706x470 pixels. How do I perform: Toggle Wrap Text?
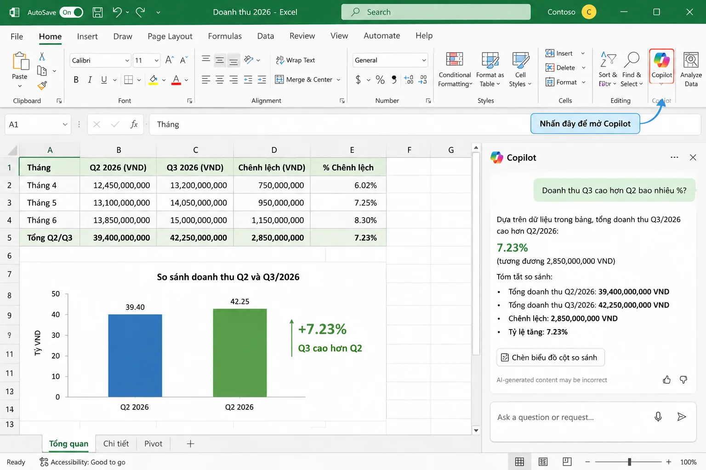[x=295, y=60]
